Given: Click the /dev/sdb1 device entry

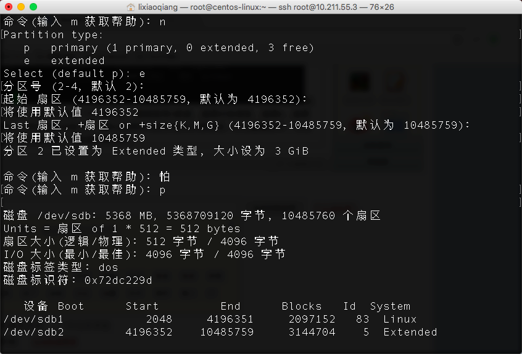Looking at the screenshot, I should point(33,320).
